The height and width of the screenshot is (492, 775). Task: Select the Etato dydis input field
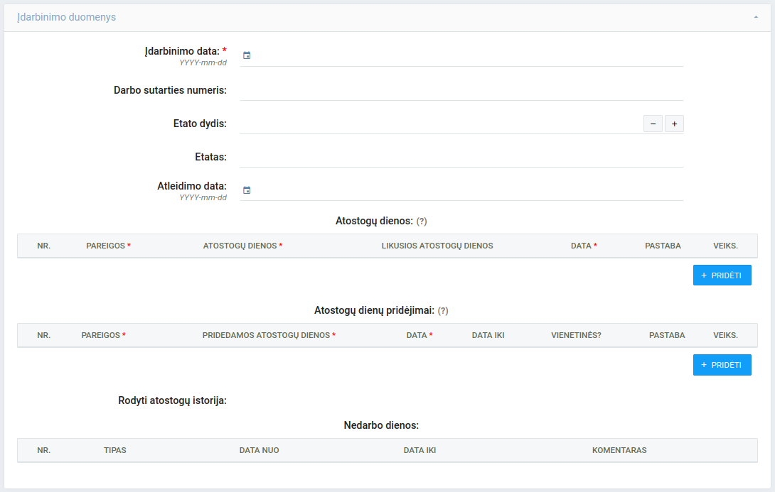tap(439, 124)
